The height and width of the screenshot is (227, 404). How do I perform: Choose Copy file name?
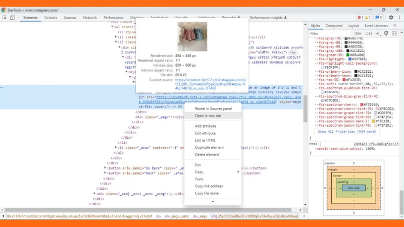point(213,193)
